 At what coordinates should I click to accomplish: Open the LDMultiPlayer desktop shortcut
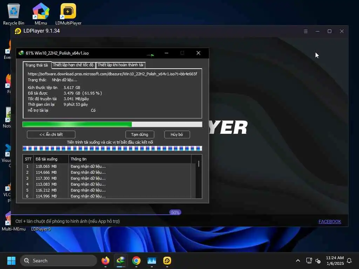[68, 14]
